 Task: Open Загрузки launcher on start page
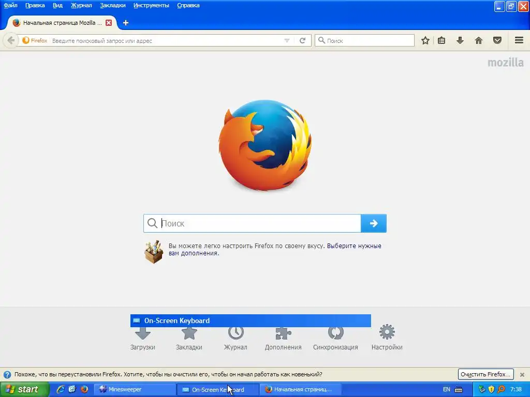click(143, 339)
